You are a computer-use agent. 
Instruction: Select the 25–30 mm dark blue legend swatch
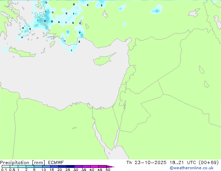pyautogui.click(x=70, y=166)
